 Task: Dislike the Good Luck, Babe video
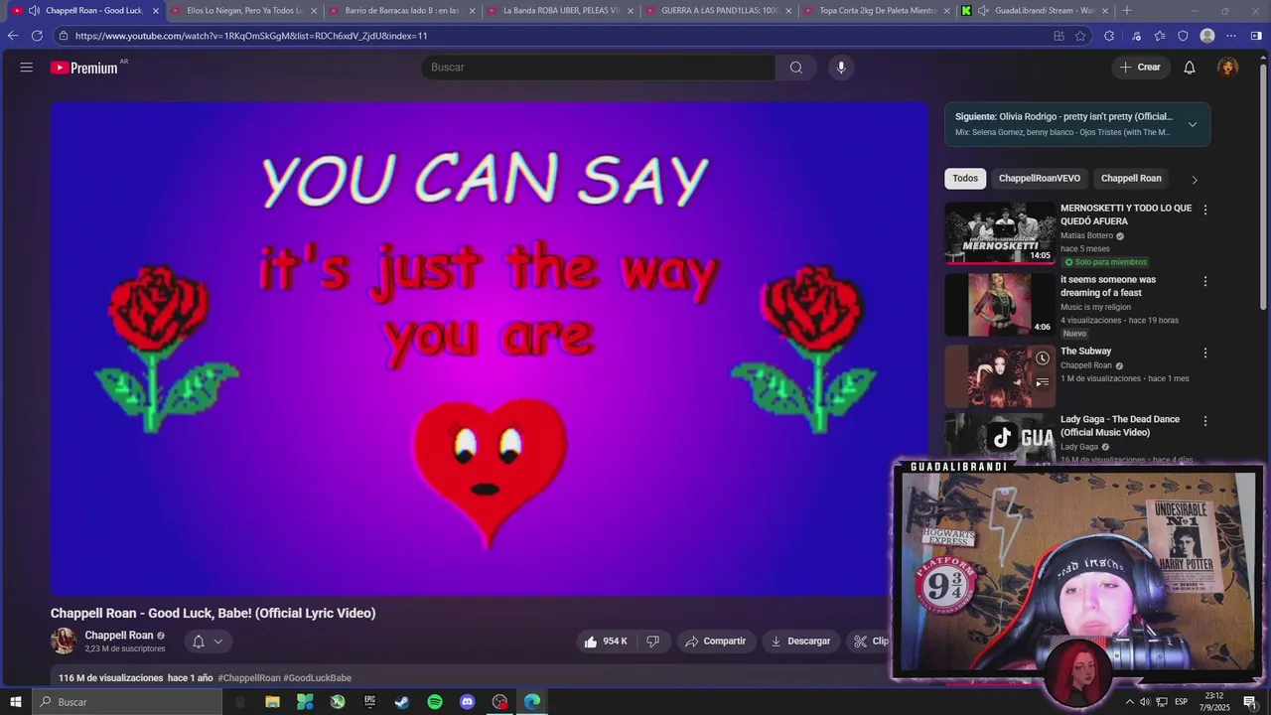(x=652, y=642)
